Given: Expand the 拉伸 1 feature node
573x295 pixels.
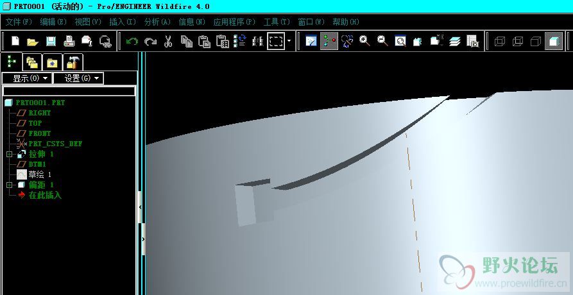Looking at the screenshot, I should pyautogui.click(x=10, y=154).
